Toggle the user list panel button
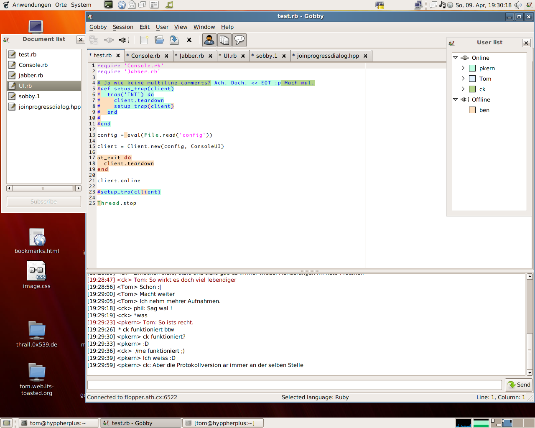The height and width of the screenshot is (428, 535). (209, 40)
